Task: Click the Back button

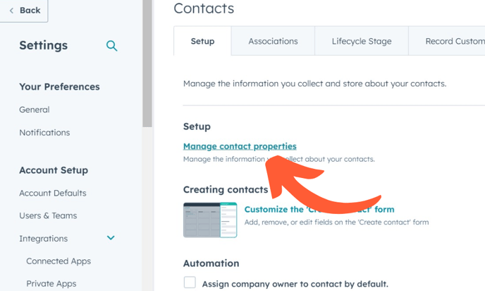Action: point(25,11)
